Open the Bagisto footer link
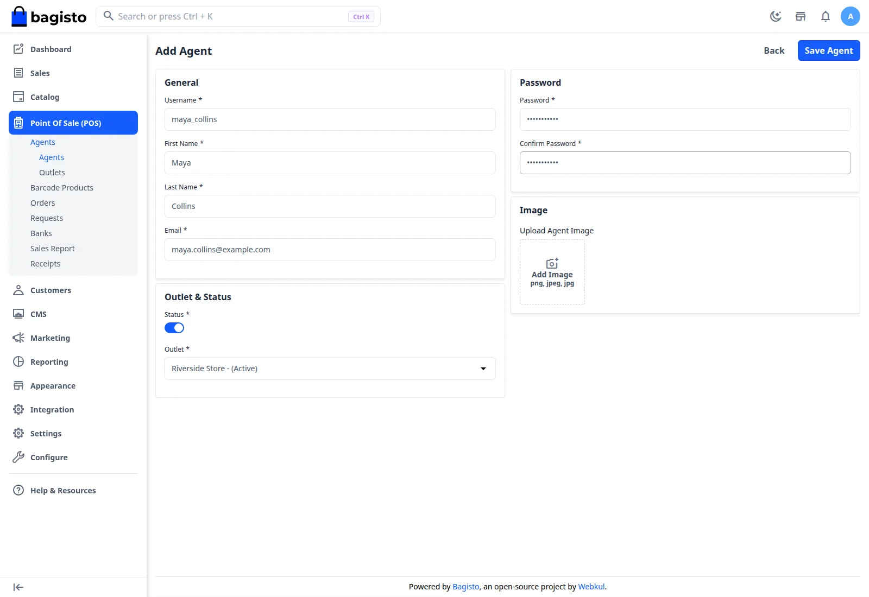The width and height of the screenshot is (869, 597). (466, 587)
